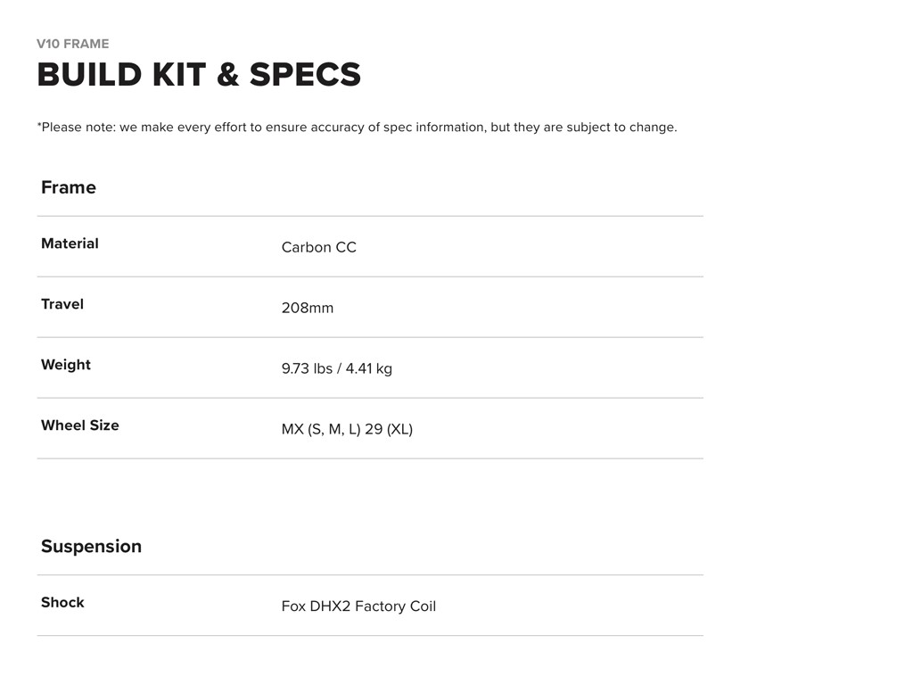The height and width of the screenshot is (685, 913).
Task: Click the Shock row label
Action: coord(62,602)
